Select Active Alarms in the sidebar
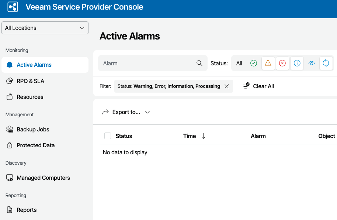 [x=45, y=65]
